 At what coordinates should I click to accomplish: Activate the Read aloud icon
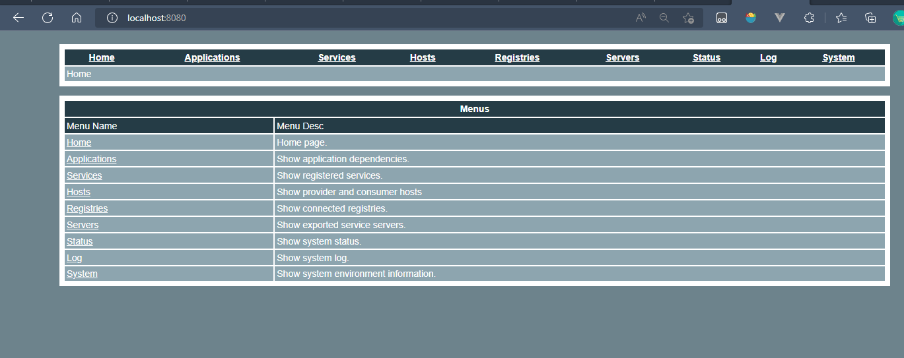pyautogui.click(x=641, y=18)
